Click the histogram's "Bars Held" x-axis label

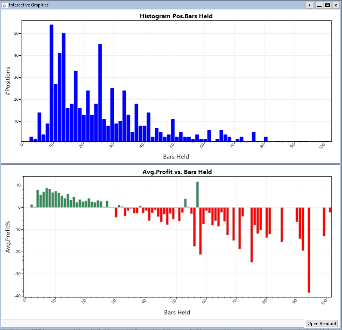176,156
